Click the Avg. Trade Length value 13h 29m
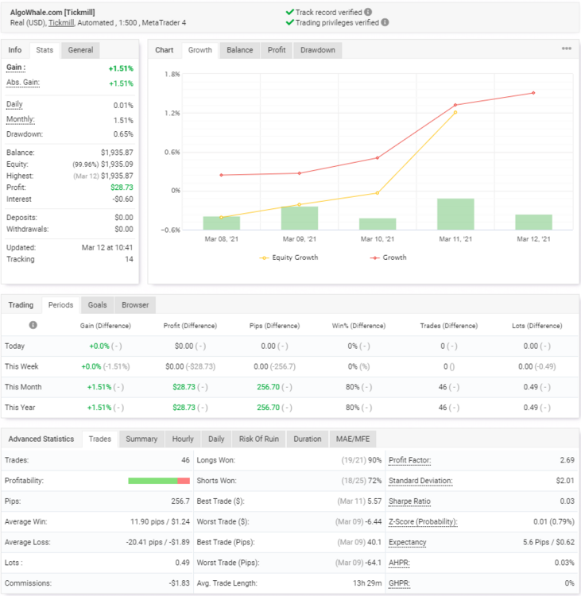581x596 pixels. coord(366,583)
